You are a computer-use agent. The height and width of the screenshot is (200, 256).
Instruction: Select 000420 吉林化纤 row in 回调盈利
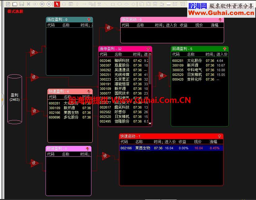click(x=200, y=79)
